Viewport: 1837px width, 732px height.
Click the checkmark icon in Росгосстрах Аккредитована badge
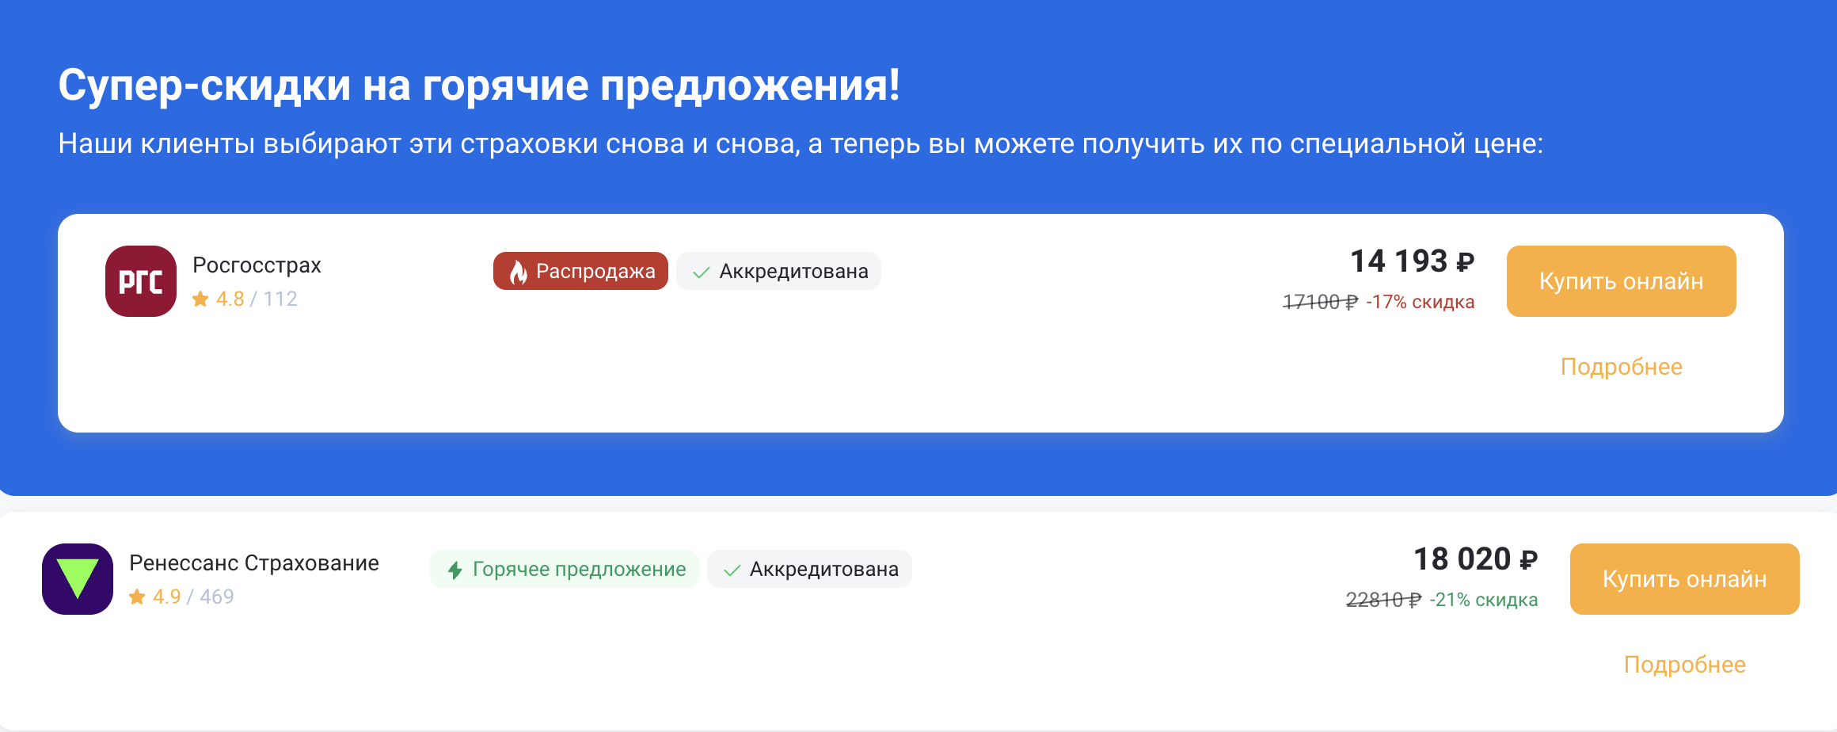701,273
